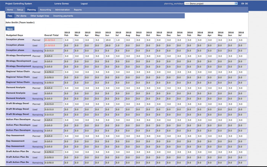Open the Reports menu
This screenshot has height=167, width=267.
78,10
